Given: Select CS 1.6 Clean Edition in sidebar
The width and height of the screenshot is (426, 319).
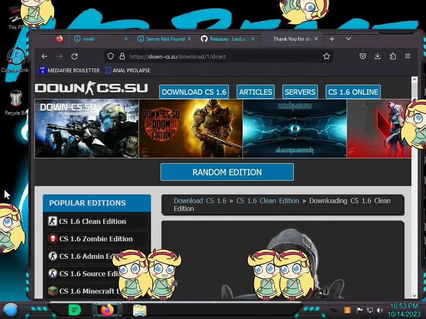Looking at the screenshot, I should (97, 221).
